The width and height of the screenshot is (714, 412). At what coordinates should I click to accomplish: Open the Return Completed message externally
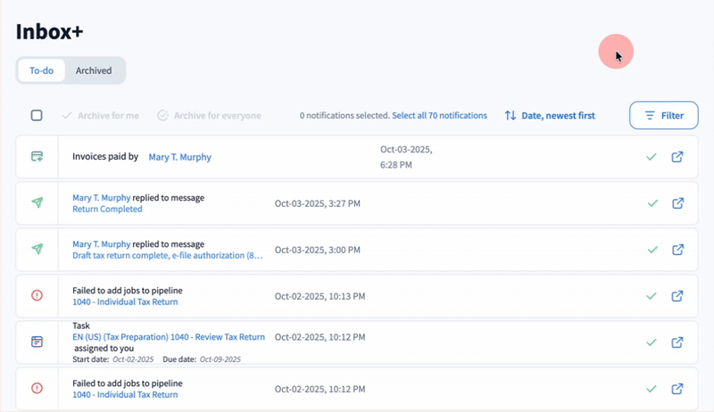click(x=677, y=203)
